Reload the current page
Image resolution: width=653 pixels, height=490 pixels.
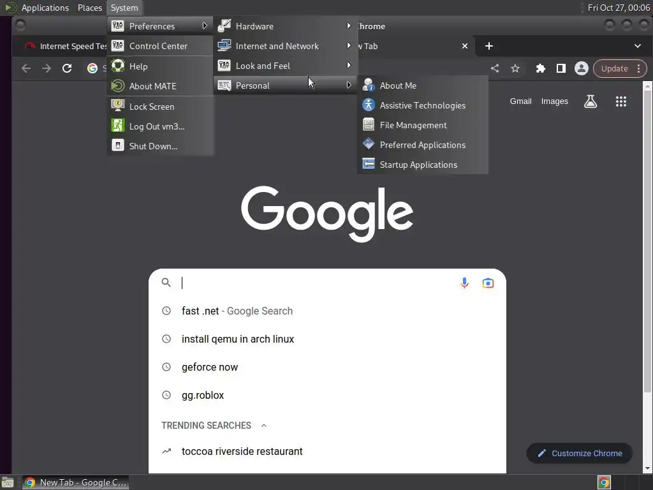point(67,68)
